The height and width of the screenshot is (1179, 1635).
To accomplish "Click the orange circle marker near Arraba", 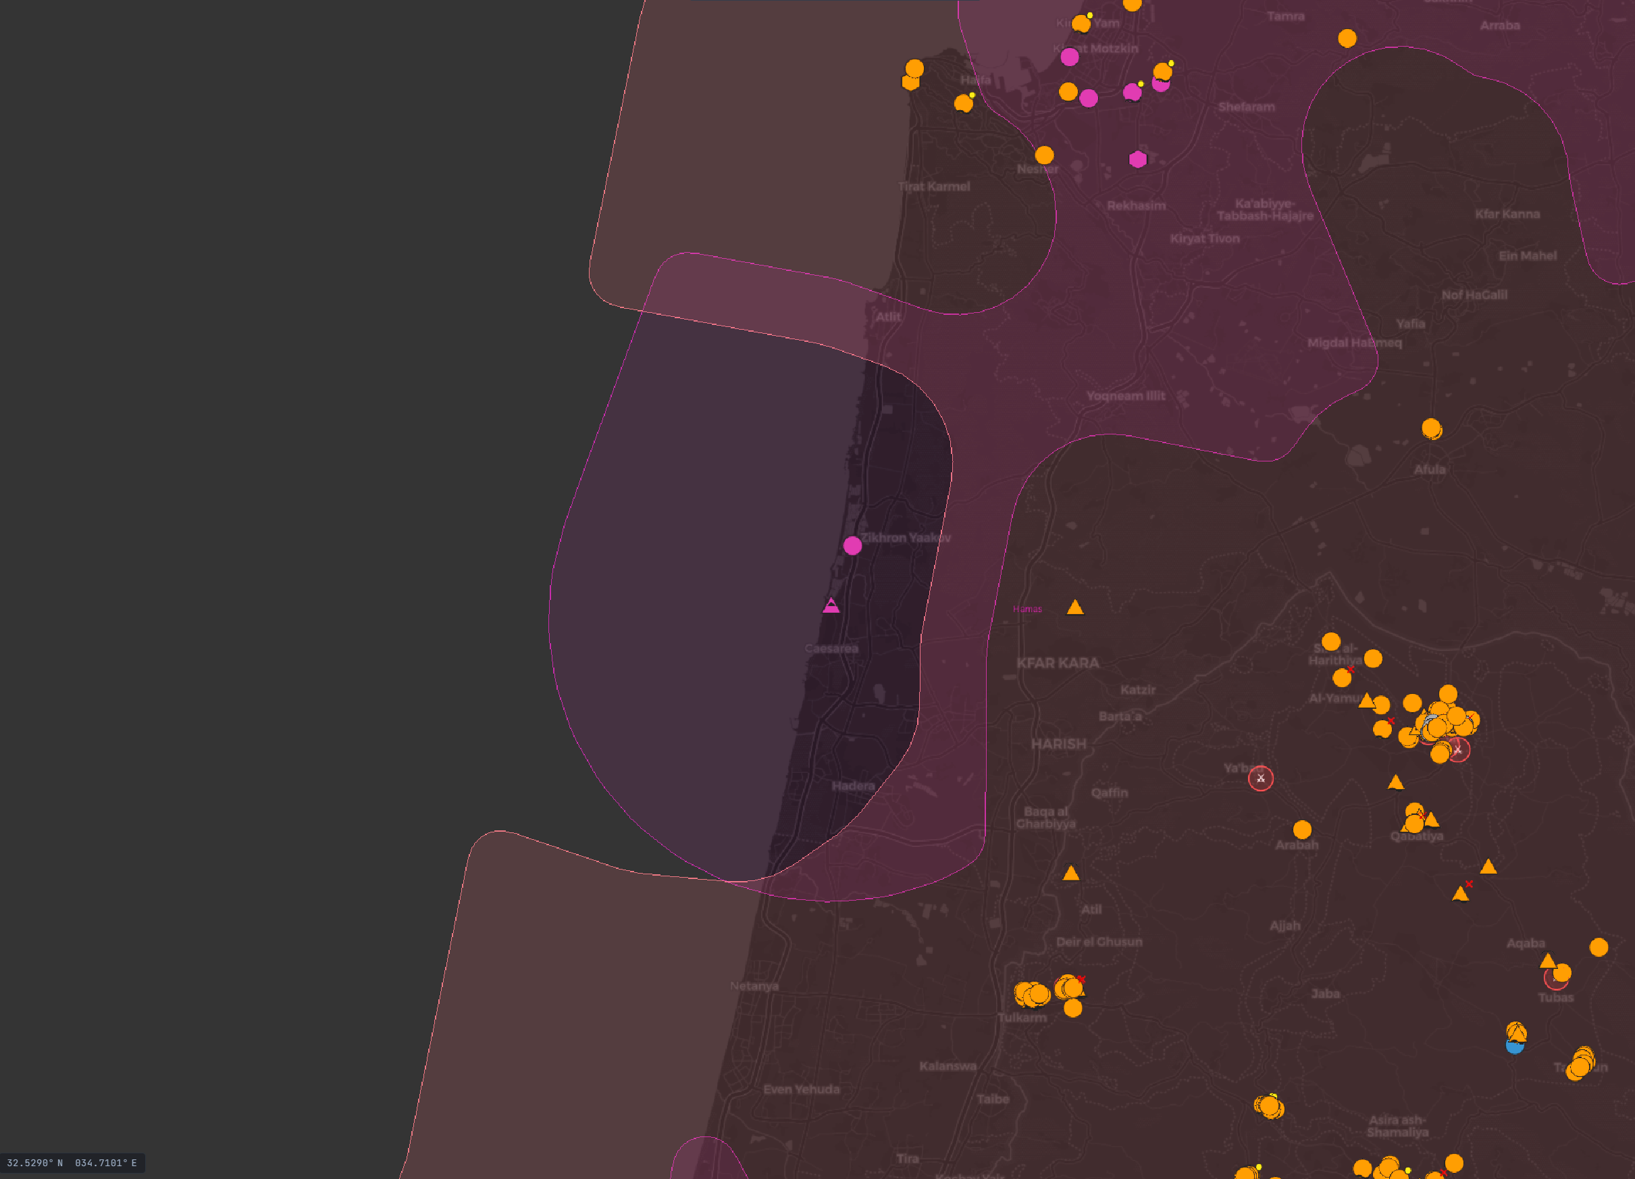I will point(1347,39).
